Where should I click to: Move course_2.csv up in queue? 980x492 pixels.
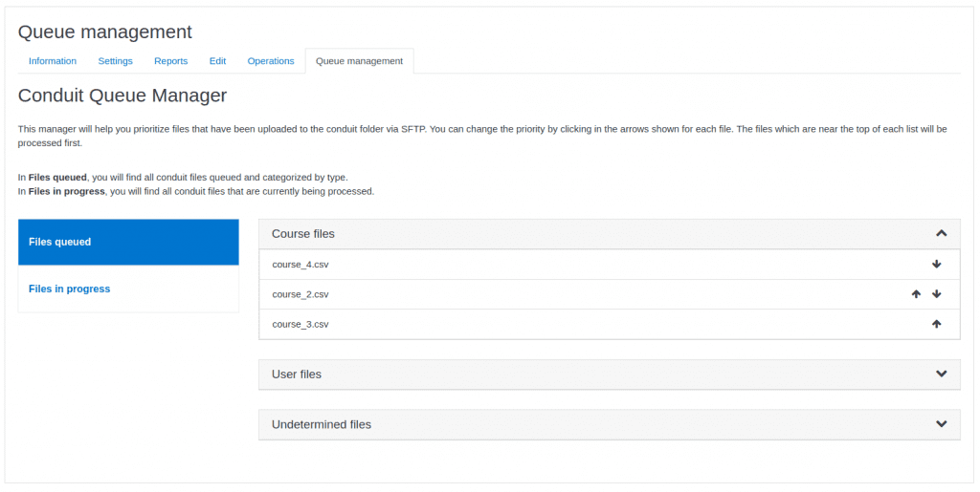916,294
